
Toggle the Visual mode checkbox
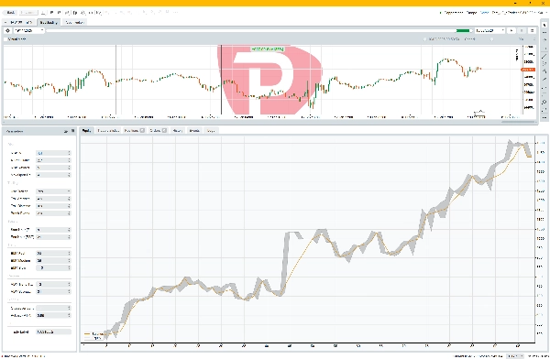pos(5,39)
